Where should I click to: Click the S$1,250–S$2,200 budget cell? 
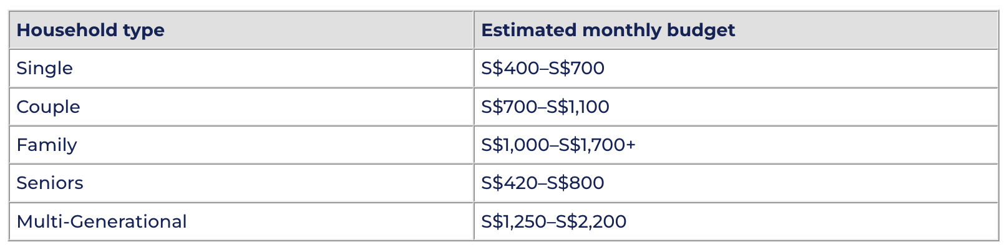click(x=736, y=221)
